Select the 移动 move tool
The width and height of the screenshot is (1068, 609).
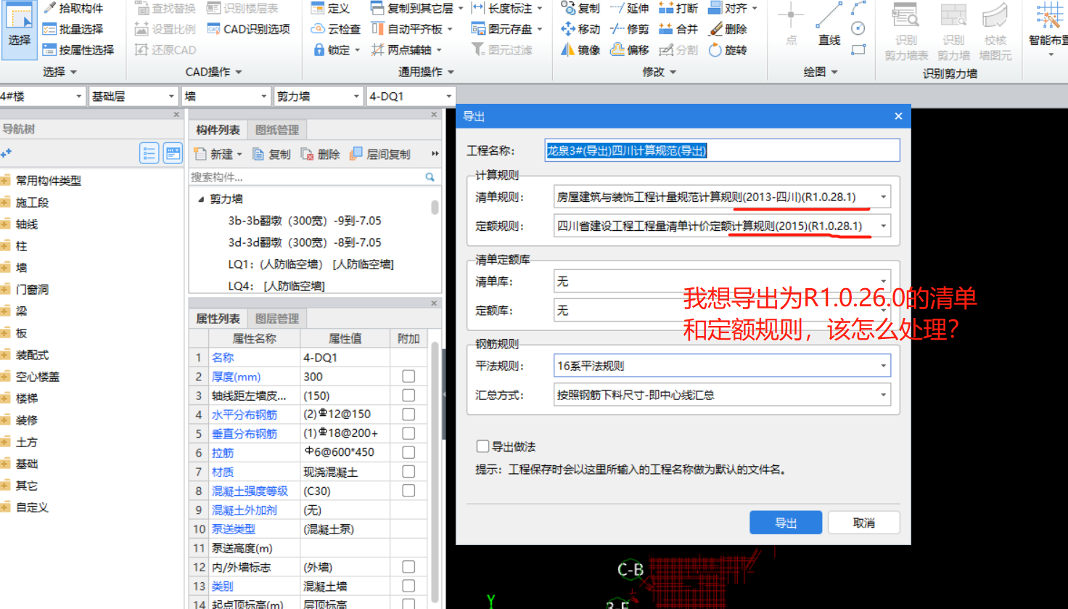click(x=580, y=29)
